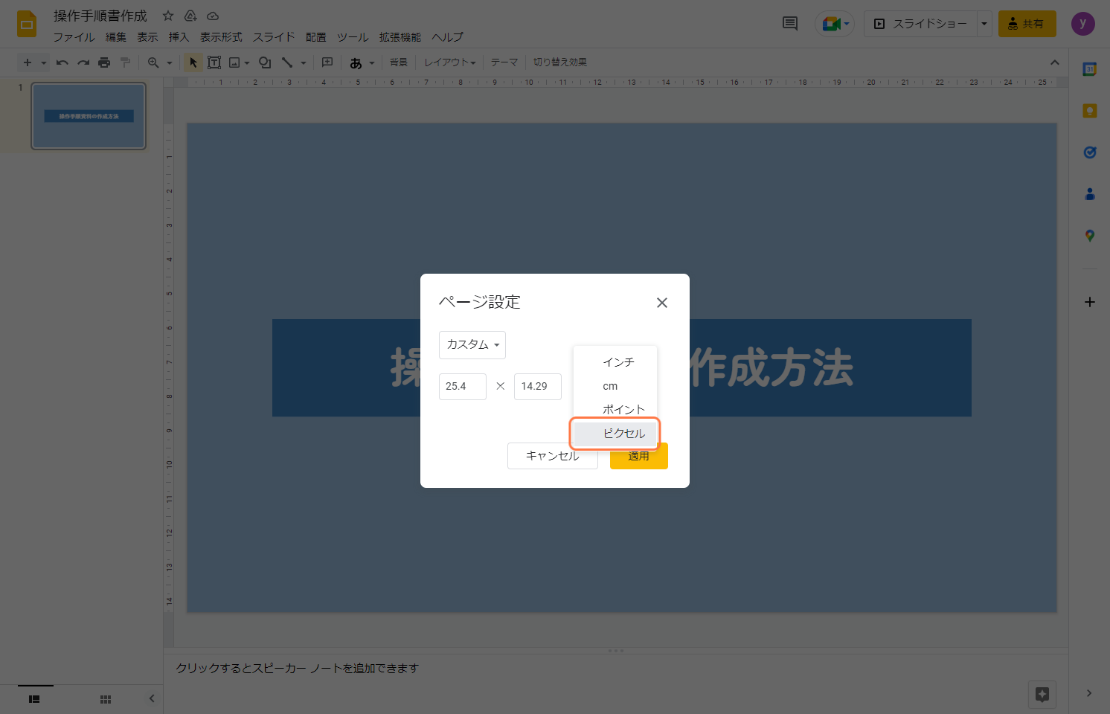Switch to grid view icon
Image resolution: width=1110 pixels, height=714 pixels.
[106, 699]
